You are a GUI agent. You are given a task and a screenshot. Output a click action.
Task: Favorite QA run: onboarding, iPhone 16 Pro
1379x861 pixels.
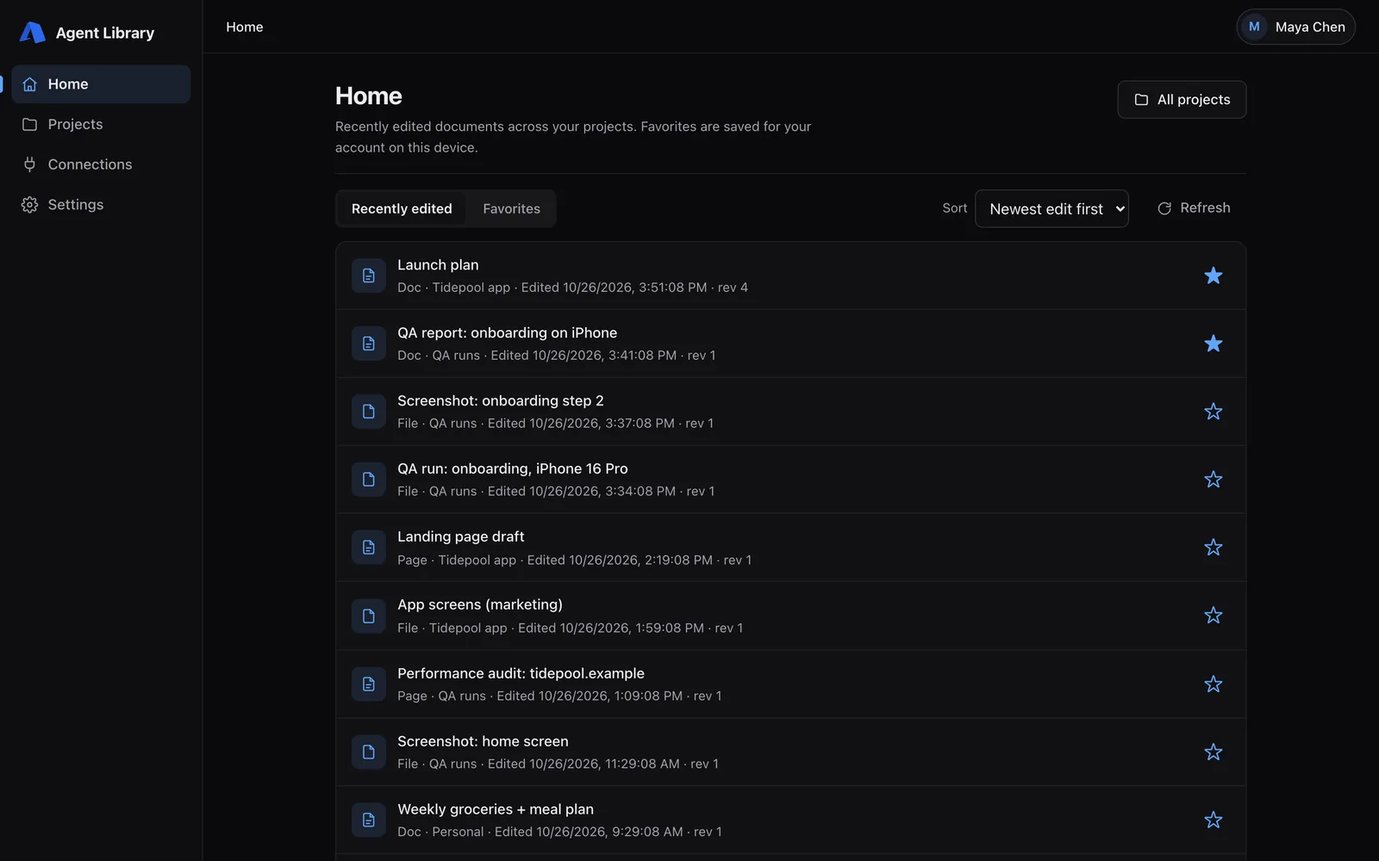point(1214,480)
